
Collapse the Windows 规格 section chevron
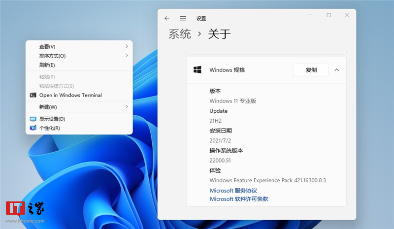coord(337,70)
